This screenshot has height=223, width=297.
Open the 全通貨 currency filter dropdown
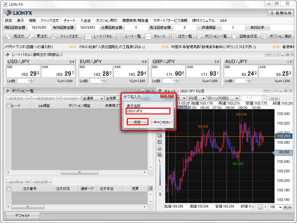(x=93, y=98)
